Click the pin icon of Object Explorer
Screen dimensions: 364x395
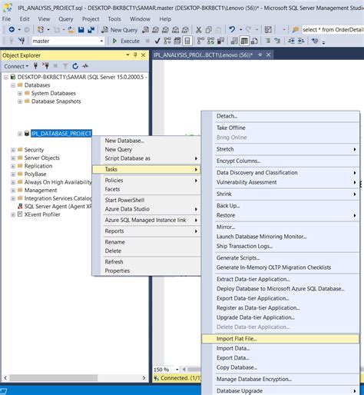tap(135, 55)
